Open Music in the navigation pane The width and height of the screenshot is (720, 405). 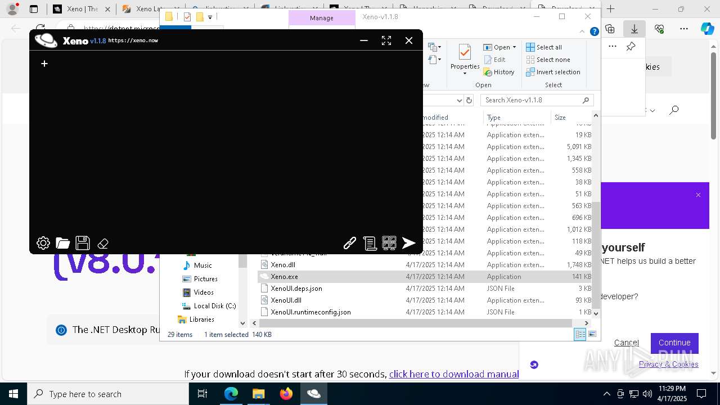coord(197,265)
